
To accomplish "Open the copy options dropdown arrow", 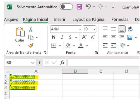I will point(37,37).
